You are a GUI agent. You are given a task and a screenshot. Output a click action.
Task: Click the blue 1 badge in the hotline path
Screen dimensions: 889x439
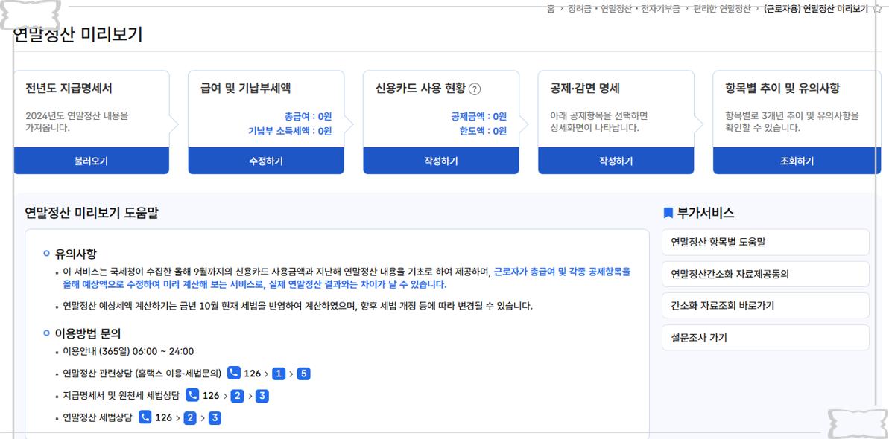click(x=278, y=374)
